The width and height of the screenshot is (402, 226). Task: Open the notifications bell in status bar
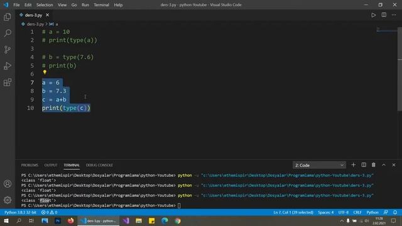395,212
